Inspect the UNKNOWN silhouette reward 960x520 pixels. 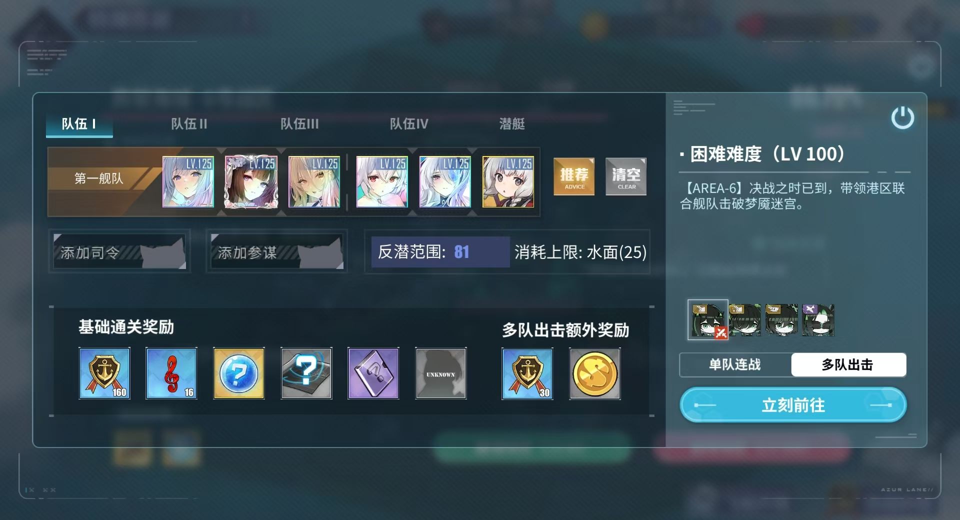click(441, 373)
